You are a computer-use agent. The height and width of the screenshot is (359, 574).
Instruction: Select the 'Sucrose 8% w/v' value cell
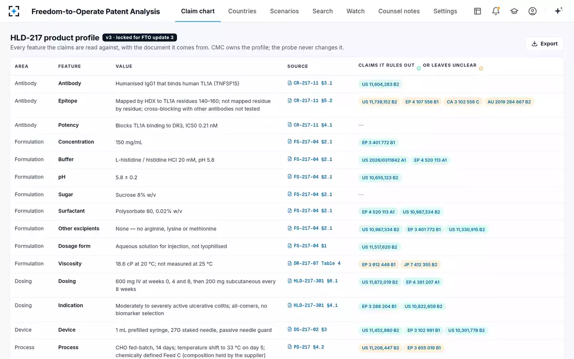pyautogui.click(x=136, y=194)
